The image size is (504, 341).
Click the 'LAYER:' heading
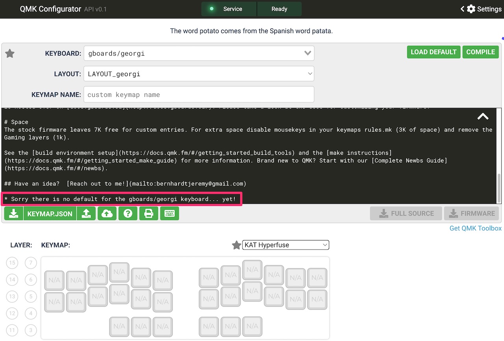[x=21, y=245]
